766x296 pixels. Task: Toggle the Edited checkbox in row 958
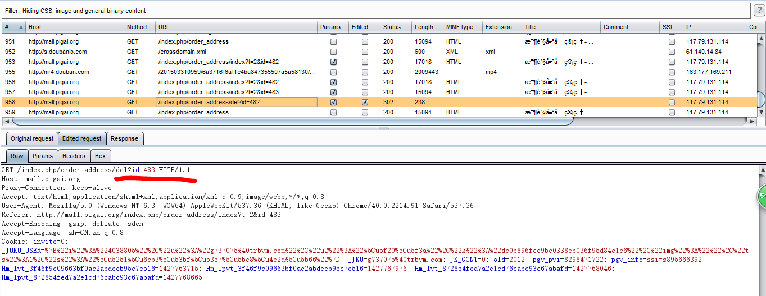tap(365, 103)
